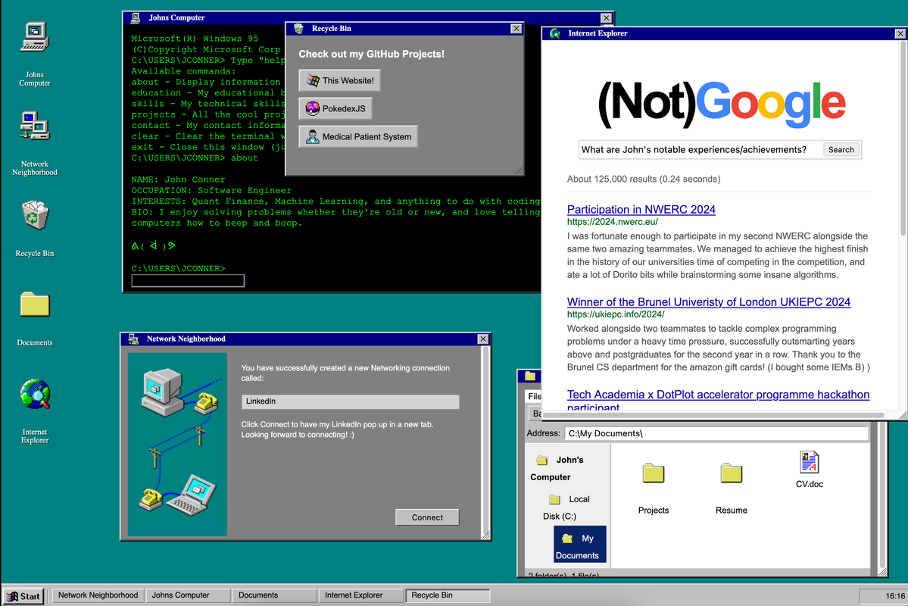Select My Documents in the folder tree
This screenshot has height=606, width=908.
(x=580, y=544)
